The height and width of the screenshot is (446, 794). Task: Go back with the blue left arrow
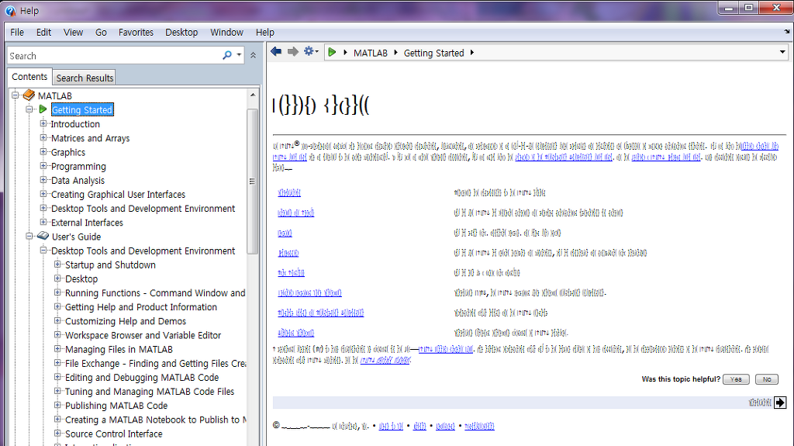click(x=276, y=52)
